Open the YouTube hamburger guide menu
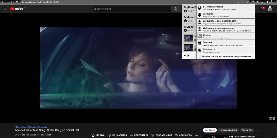Image resolution: width=277 pixels, height=138 pixels. point(5,9)
